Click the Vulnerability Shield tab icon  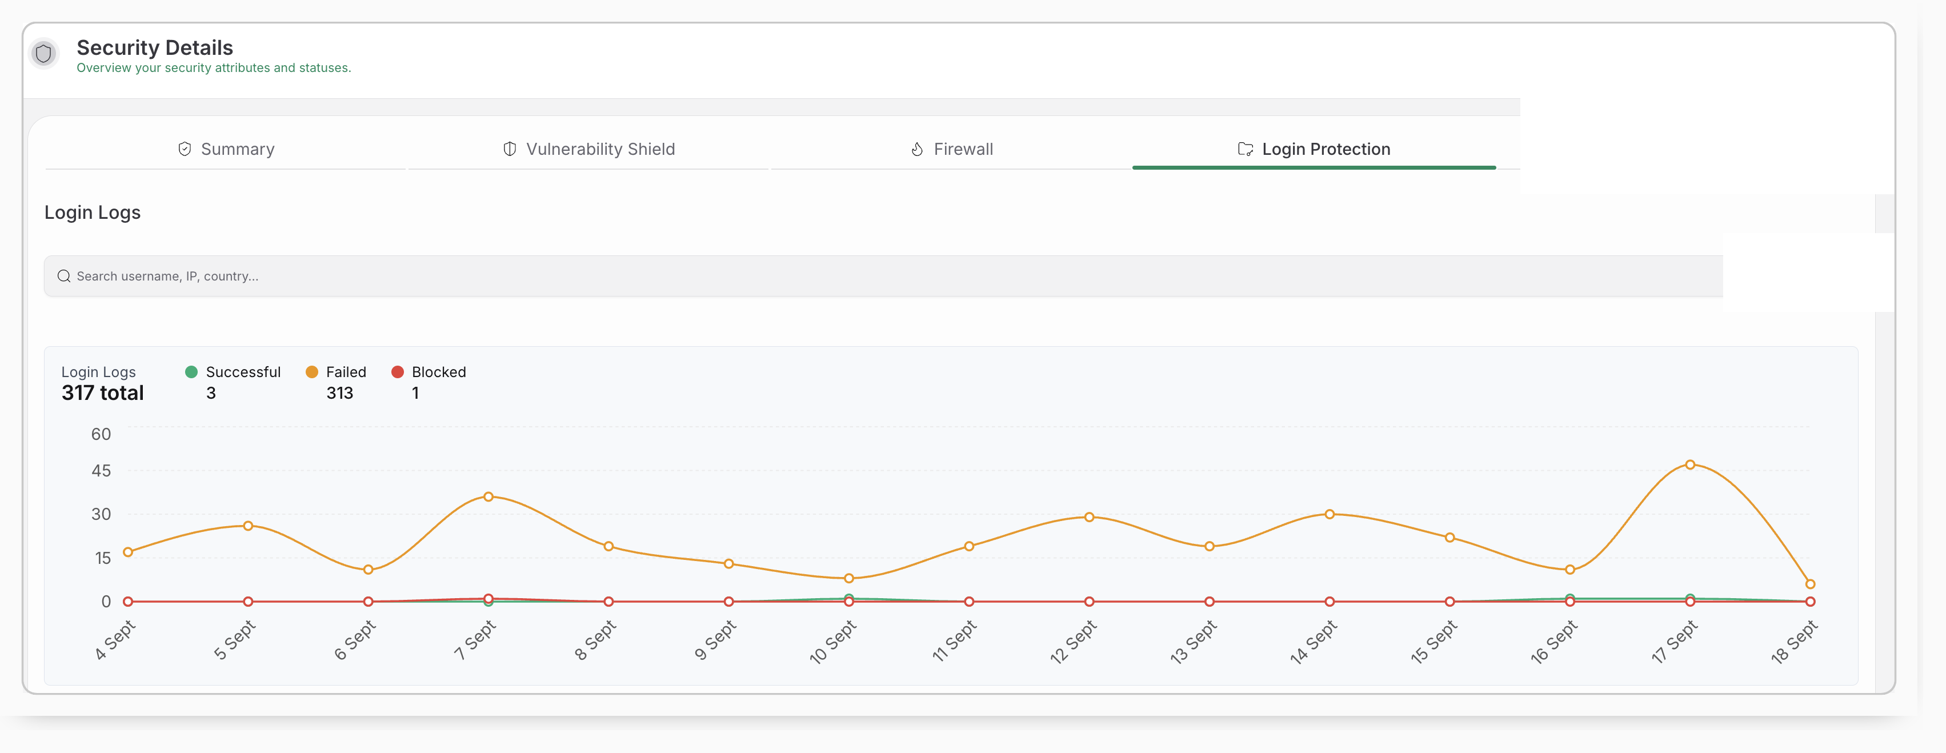pos(510,149)
